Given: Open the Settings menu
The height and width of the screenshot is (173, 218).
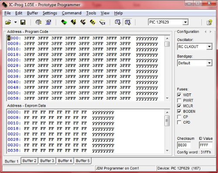Looking at the screenshot, I should pos(50,13).
